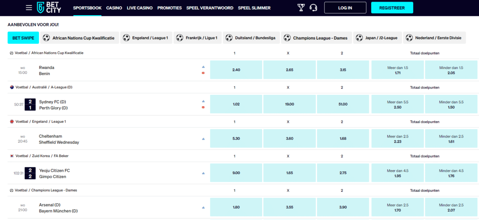This screenshot has width=479, height=220.
Task: Open customer support headset icon
Action: pyautogui.click(x=313, y=8)
